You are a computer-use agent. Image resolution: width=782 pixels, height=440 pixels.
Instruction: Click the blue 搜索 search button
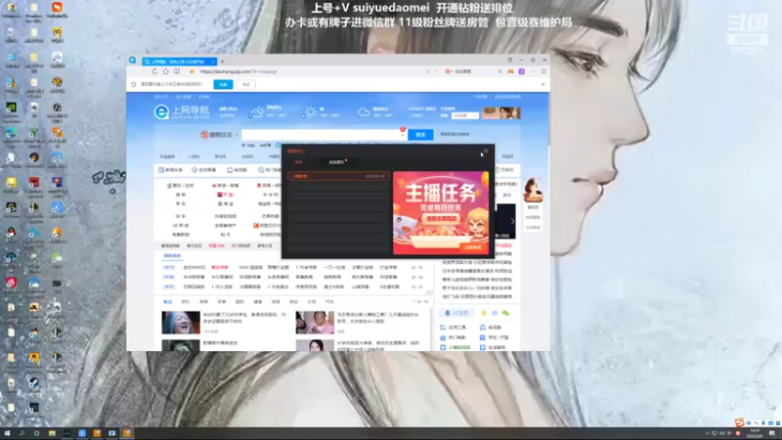pyautogui.click(x=420, y=134)
